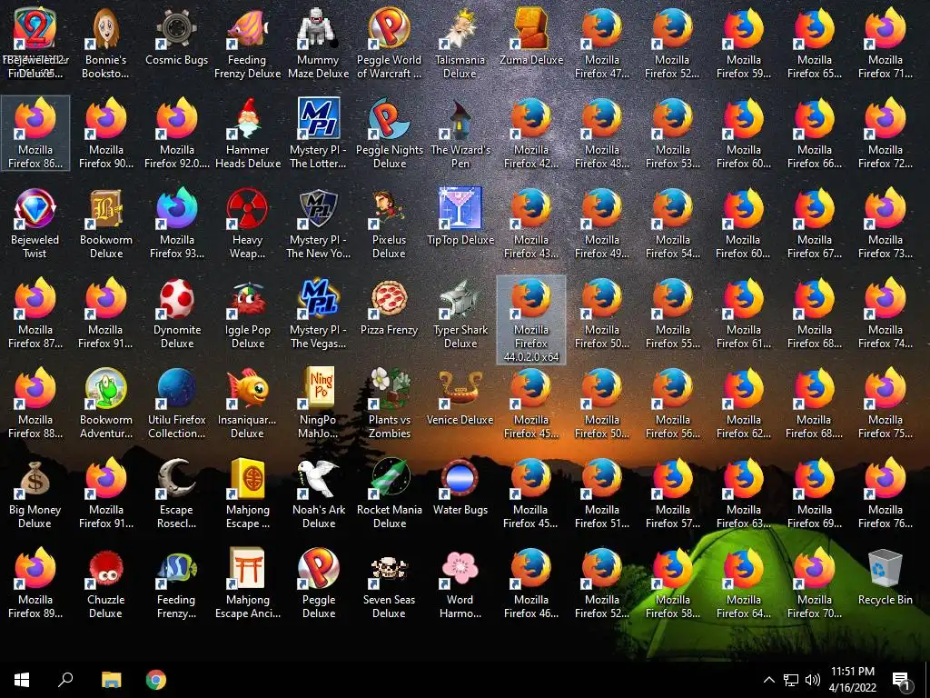Open network status tray icon

pos(791,680)
